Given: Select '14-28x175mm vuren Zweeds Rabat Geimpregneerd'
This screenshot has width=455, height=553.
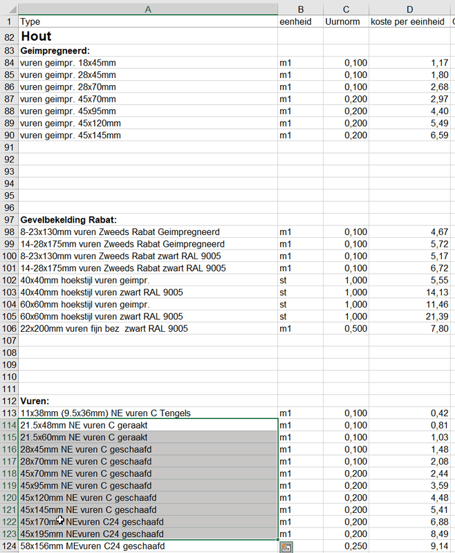Looking at the screenshot, I should 148,244.
